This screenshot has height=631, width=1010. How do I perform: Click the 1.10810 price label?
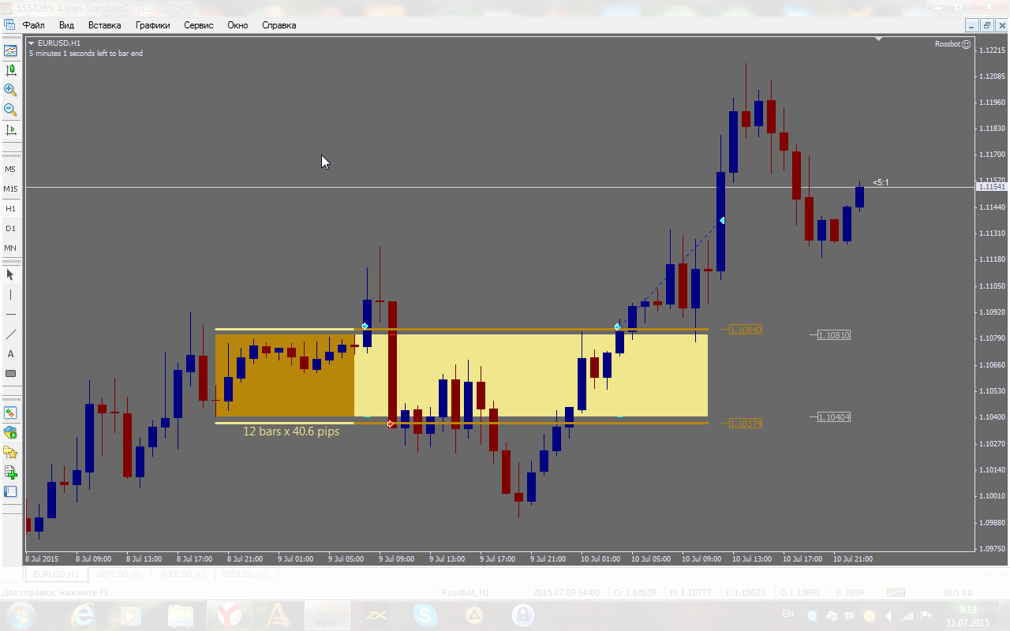834,335
